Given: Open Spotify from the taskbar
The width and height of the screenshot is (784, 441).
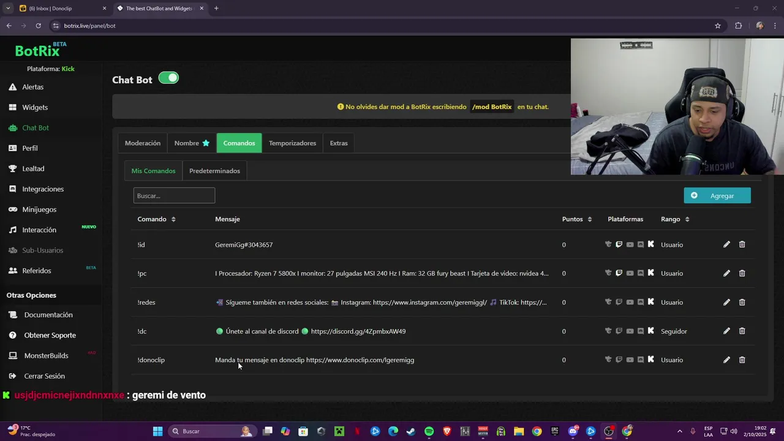Looking at the screenshot, I should tap(429, 431).
